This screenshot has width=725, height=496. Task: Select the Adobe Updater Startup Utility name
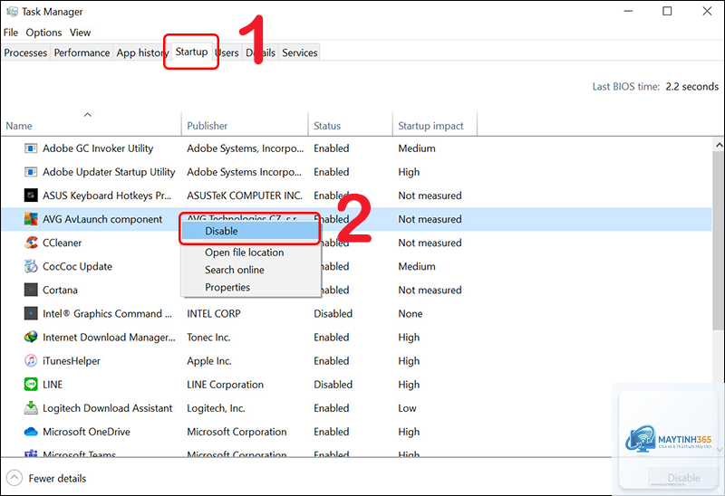(x=109, y=172)
